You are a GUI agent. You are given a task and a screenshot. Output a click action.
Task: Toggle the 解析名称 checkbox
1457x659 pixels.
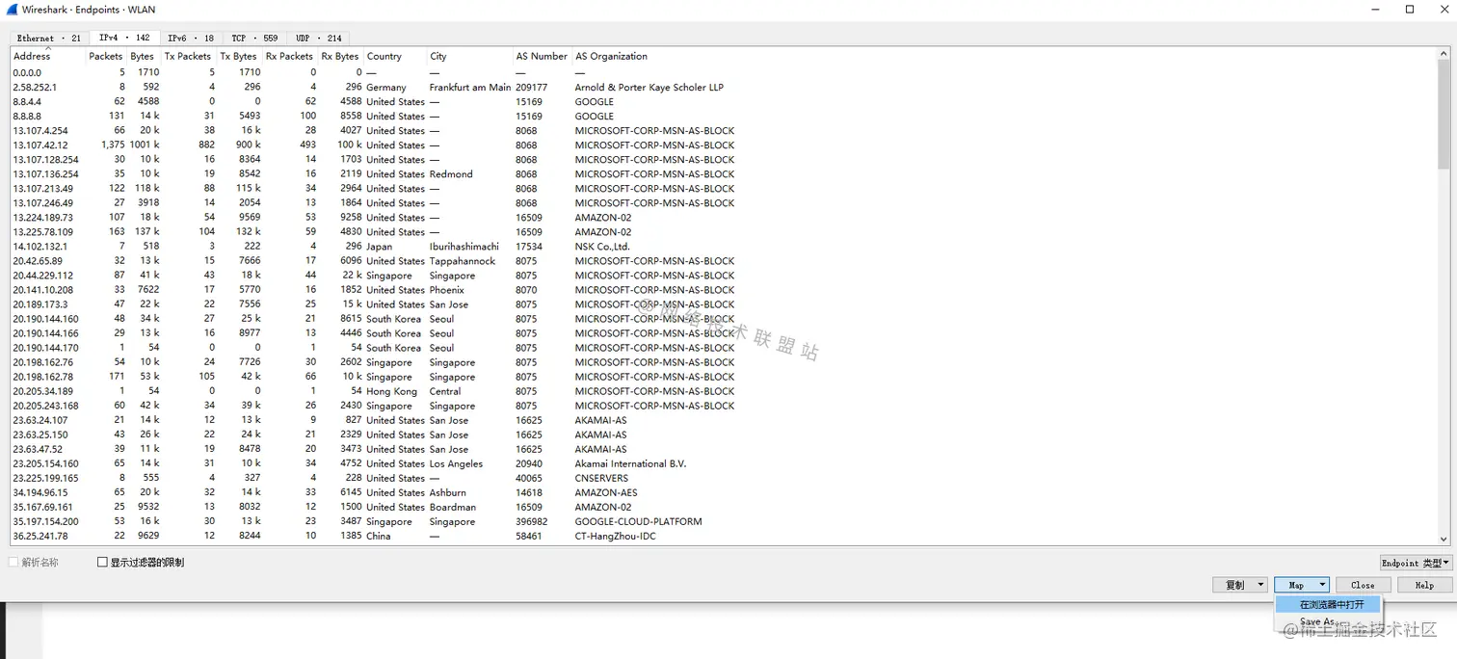click(14, 562)
